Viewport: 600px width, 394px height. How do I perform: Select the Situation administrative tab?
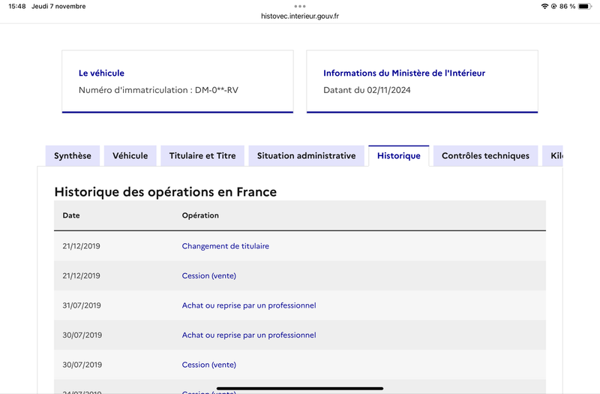[306, 156]
